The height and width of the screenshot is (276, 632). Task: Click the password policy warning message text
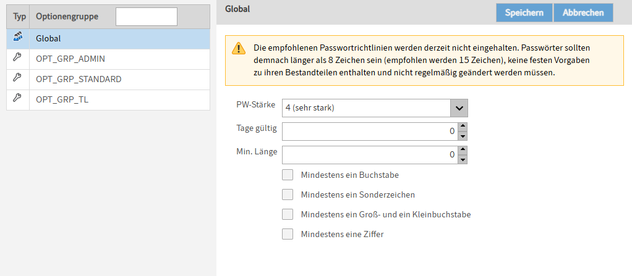click(422, 61)
